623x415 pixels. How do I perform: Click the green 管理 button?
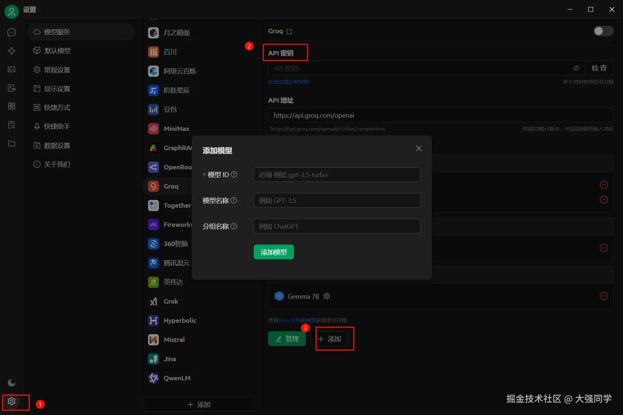tap(287, 339)
